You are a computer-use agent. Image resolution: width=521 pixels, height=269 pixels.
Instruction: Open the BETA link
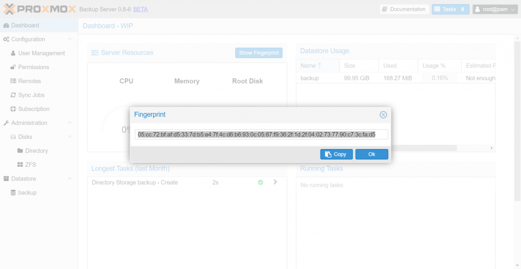(x=140, y=9)
